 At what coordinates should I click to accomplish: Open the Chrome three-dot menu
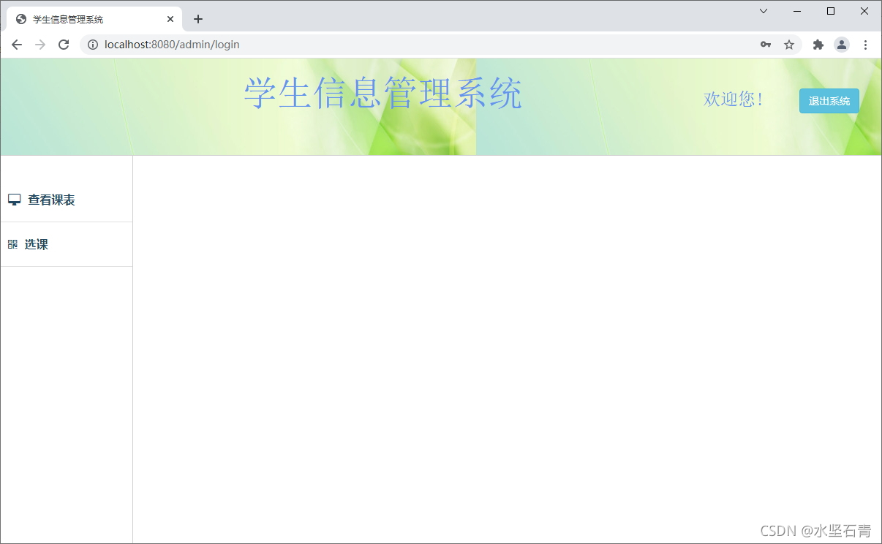[865, 45]
